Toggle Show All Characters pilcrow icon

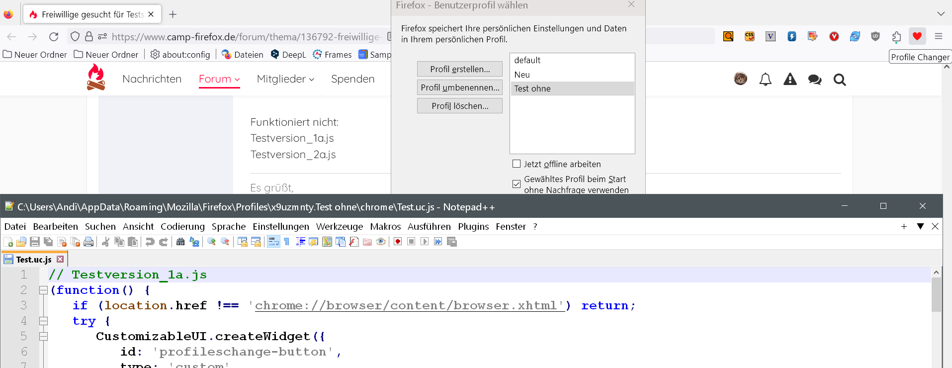[x=287, y=242]
